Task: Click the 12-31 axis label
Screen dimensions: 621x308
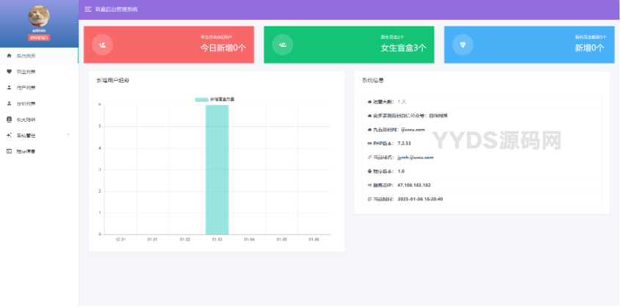Action: click(x=120, y=240)
